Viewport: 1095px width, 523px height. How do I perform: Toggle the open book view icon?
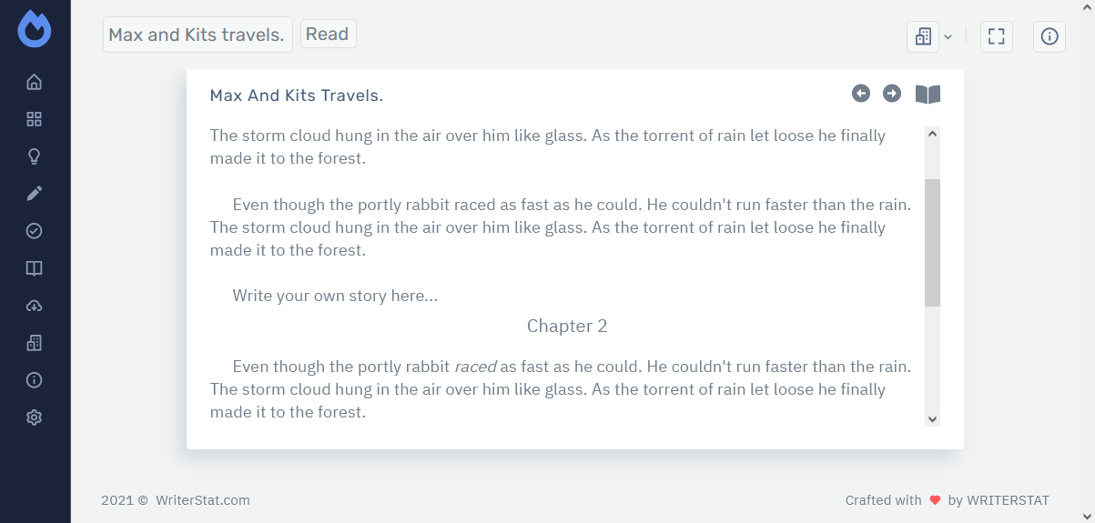point(928,95)
